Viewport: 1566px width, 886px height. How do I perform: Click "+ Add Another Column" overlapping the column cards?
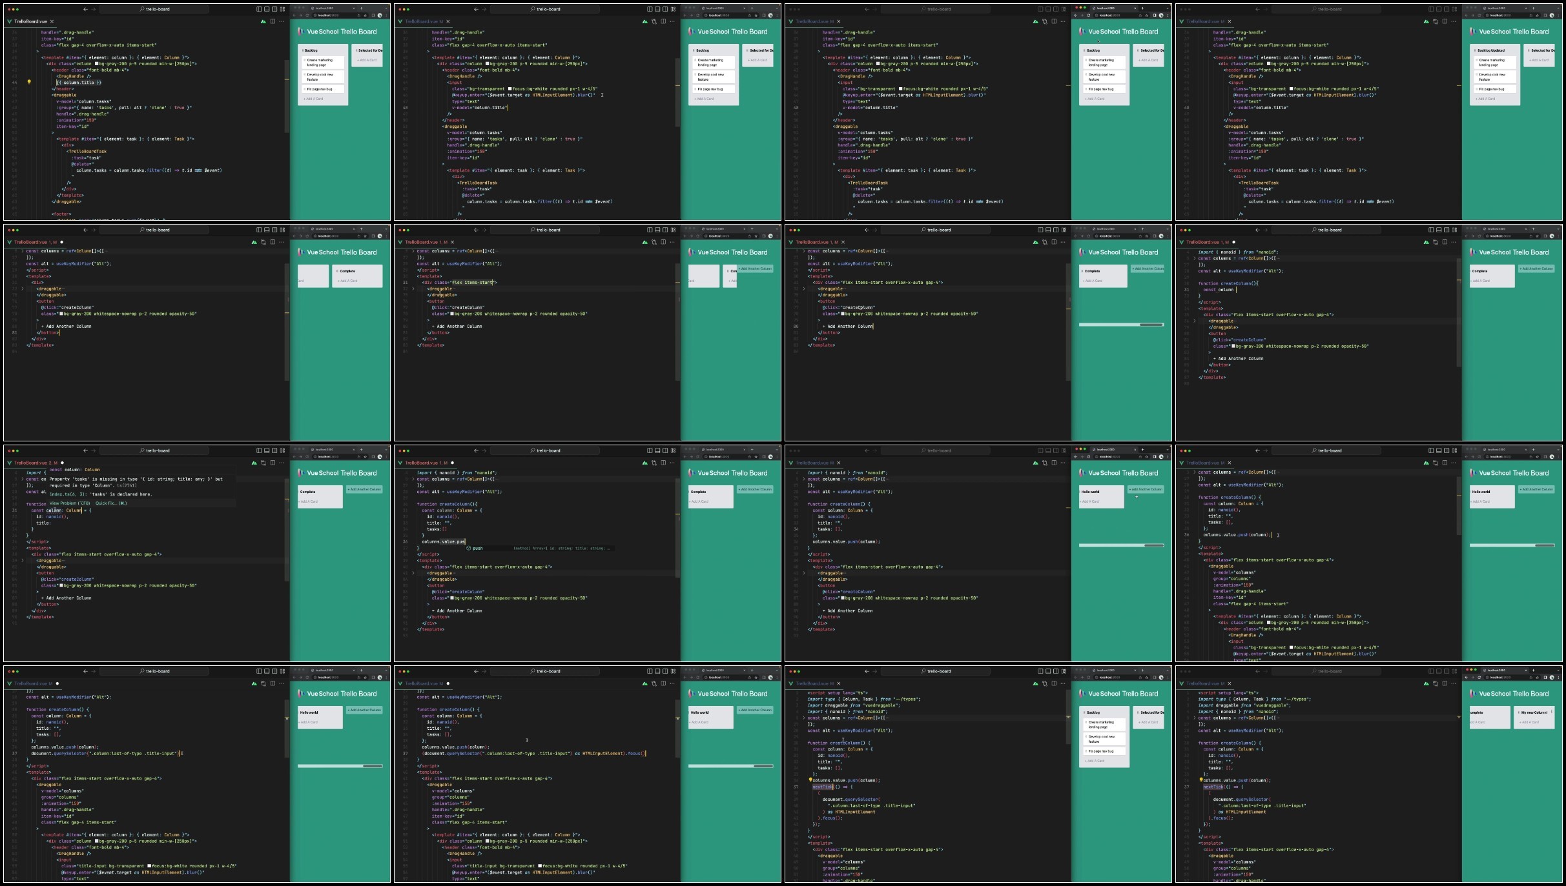[x=754, y=268]
